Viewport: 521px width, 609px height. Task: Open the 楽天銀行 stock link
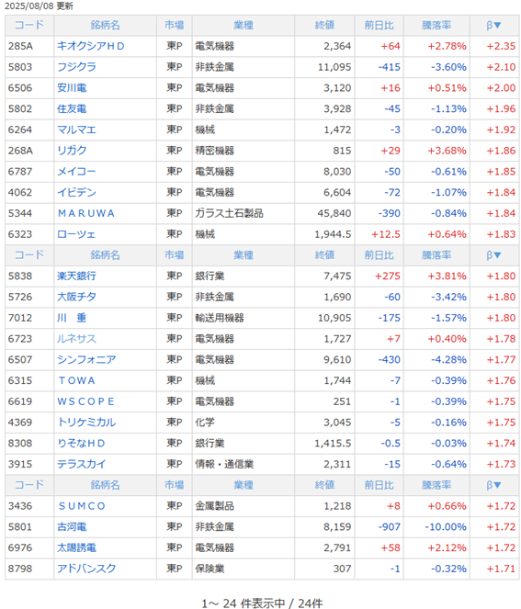click(76, 276)
